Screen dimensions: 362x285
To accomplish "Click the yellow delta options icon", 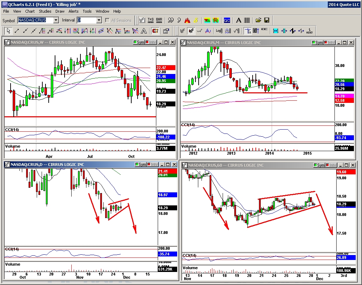I will [x=196, y=20].
